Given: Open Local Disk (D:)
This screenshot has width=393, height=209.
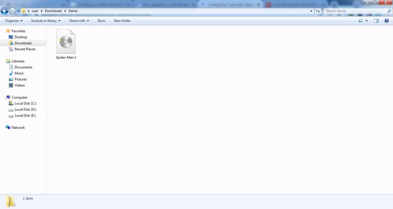Looking at the screenshot, I should [x=25, y=109].
